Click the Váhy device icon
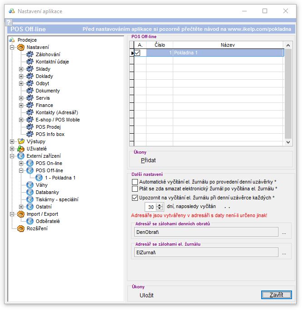The height and width of the screenshot is (310, 302). pos(30,185)
